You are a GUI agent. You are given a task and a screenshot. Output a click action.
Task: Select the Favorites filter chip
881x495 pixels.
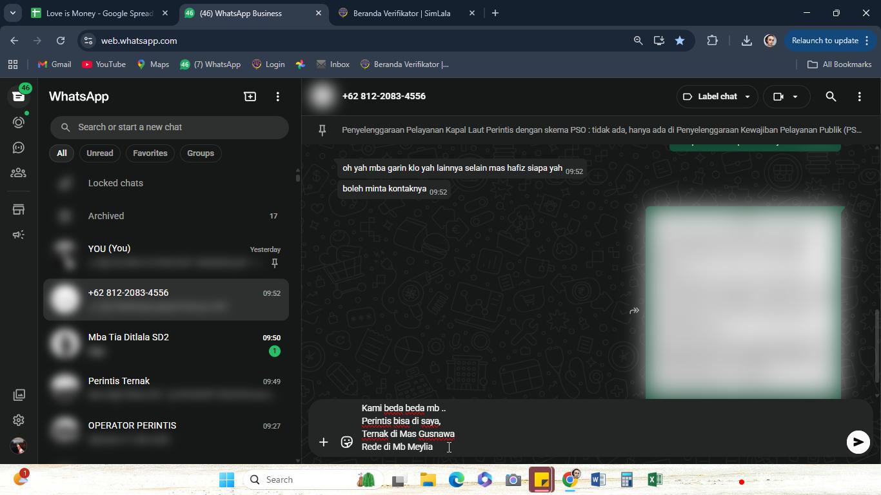coord(150,153)
